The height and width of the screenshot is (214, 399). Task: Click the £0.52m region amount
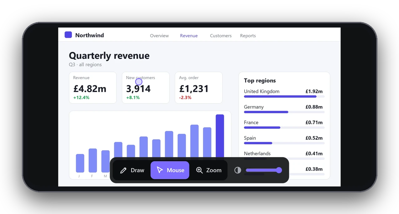pyautogui.click(x=314, y=138)
